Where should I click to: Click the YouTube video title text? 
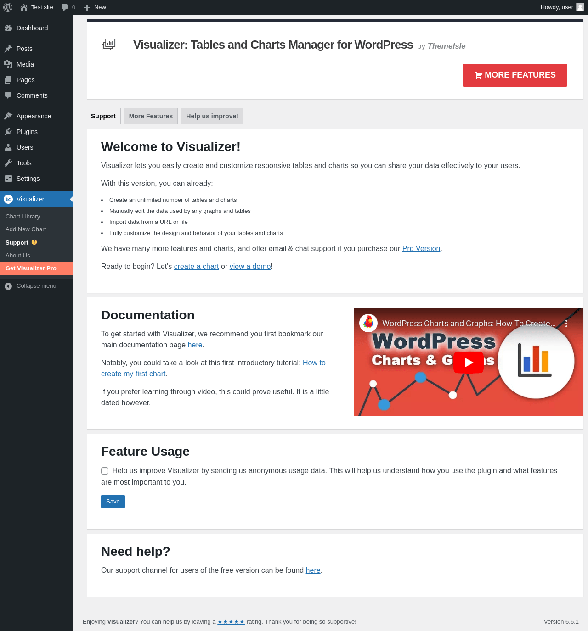point(469,324)
